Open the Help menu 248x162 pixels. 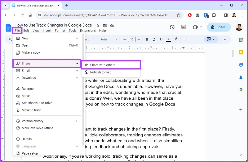(103, 31)
